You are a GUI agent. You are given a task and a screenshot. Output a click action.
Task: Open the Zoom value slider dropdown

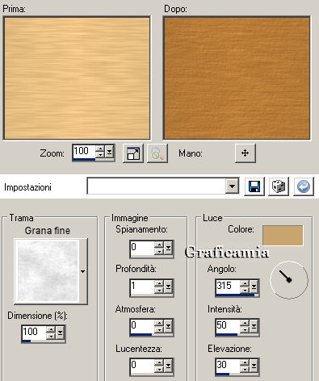[109, 153]
